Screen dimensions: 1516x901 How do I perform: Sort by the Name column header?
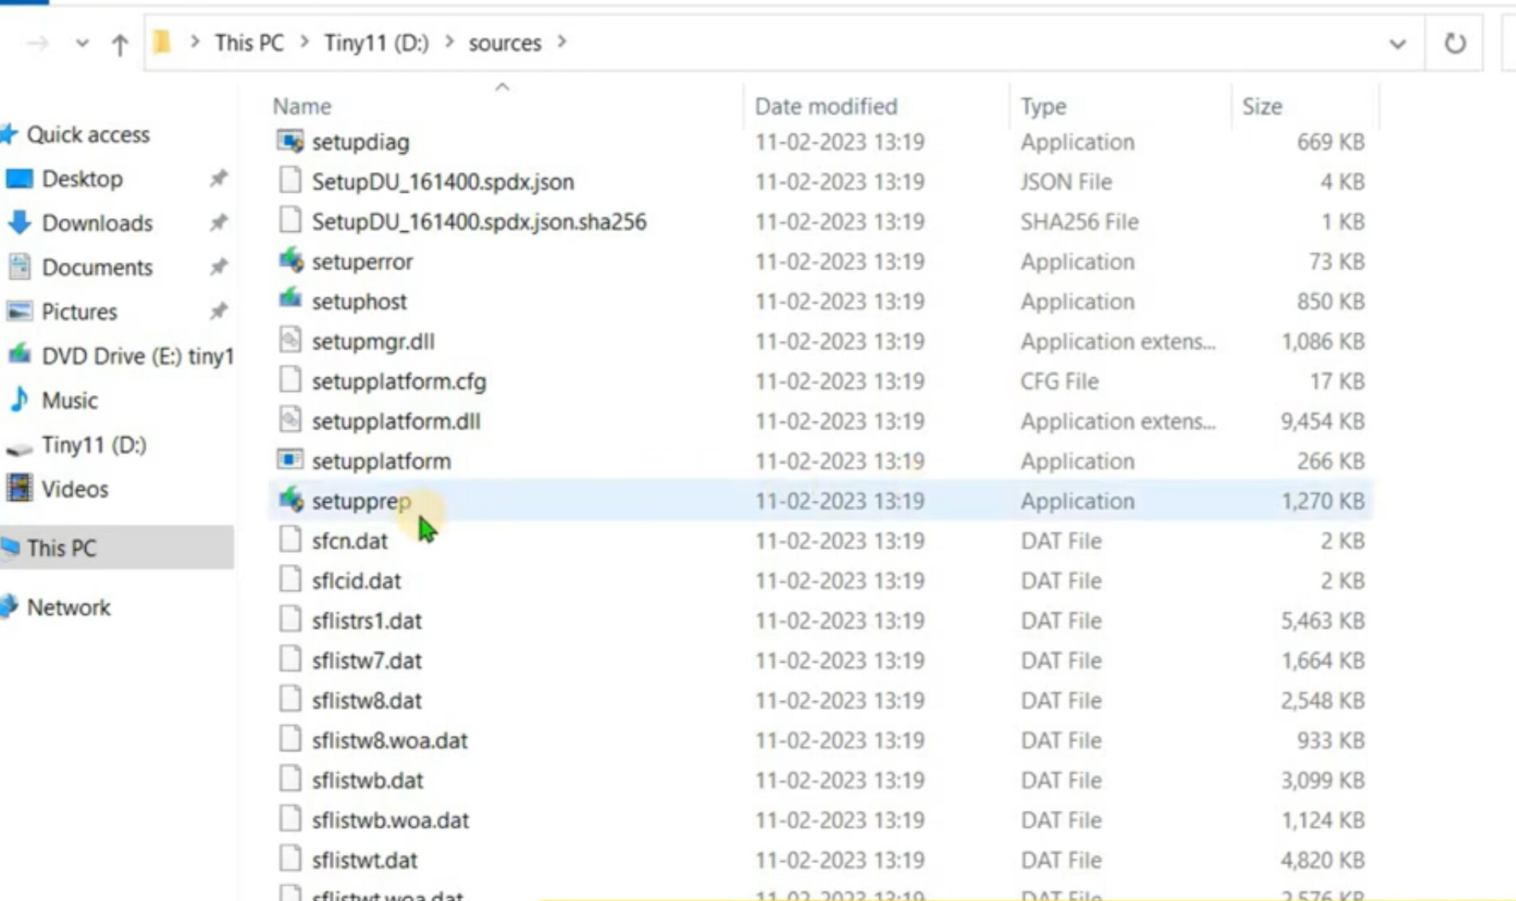pos(302,106)
